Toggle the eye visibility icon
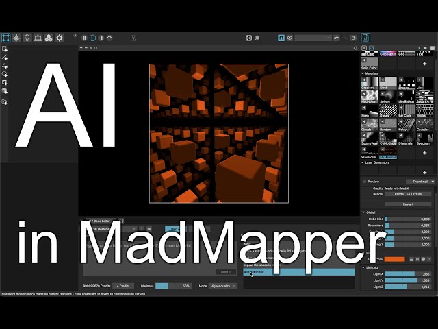The height and width of the screenshot is (329, 438). 289,38
